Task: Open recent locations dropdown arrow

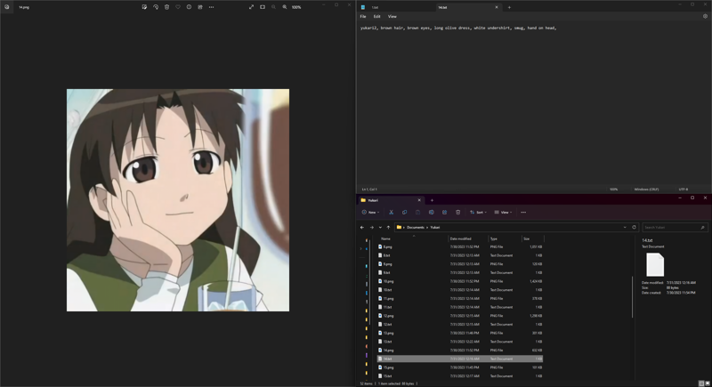Action: point(380,227)
